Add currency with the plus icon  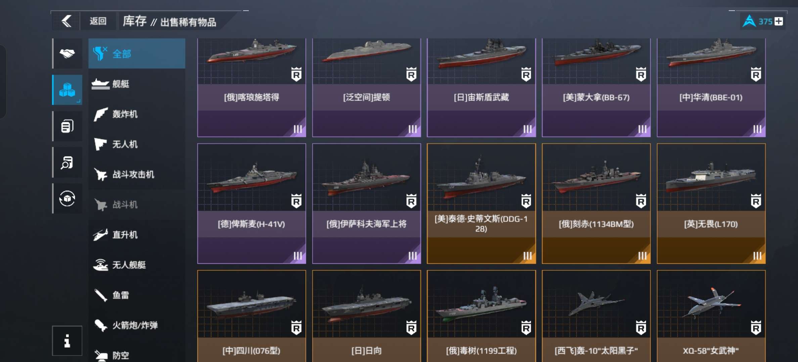point(779,21)
